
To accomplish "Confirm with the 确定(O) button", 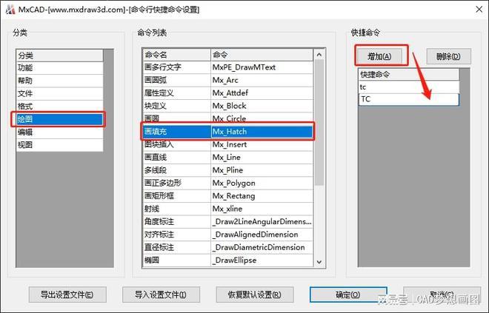I will [347, 295].
